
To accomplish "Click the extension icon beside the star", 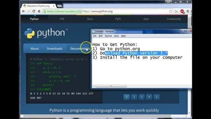I will [x=176, y=11].
